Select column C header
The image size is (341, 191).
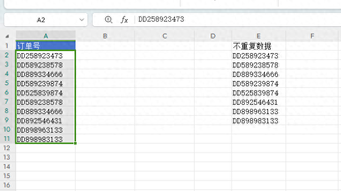165,36
